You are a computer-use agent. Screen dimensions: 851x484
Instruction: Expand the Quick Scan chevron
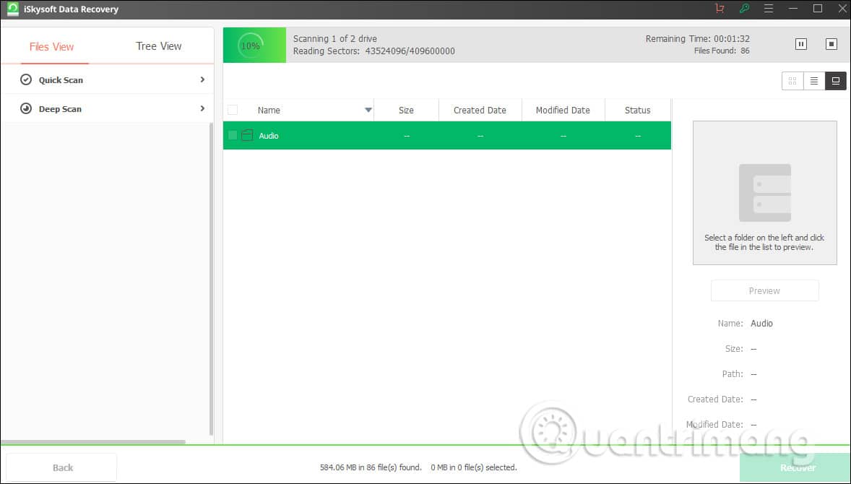pos(202,79)
